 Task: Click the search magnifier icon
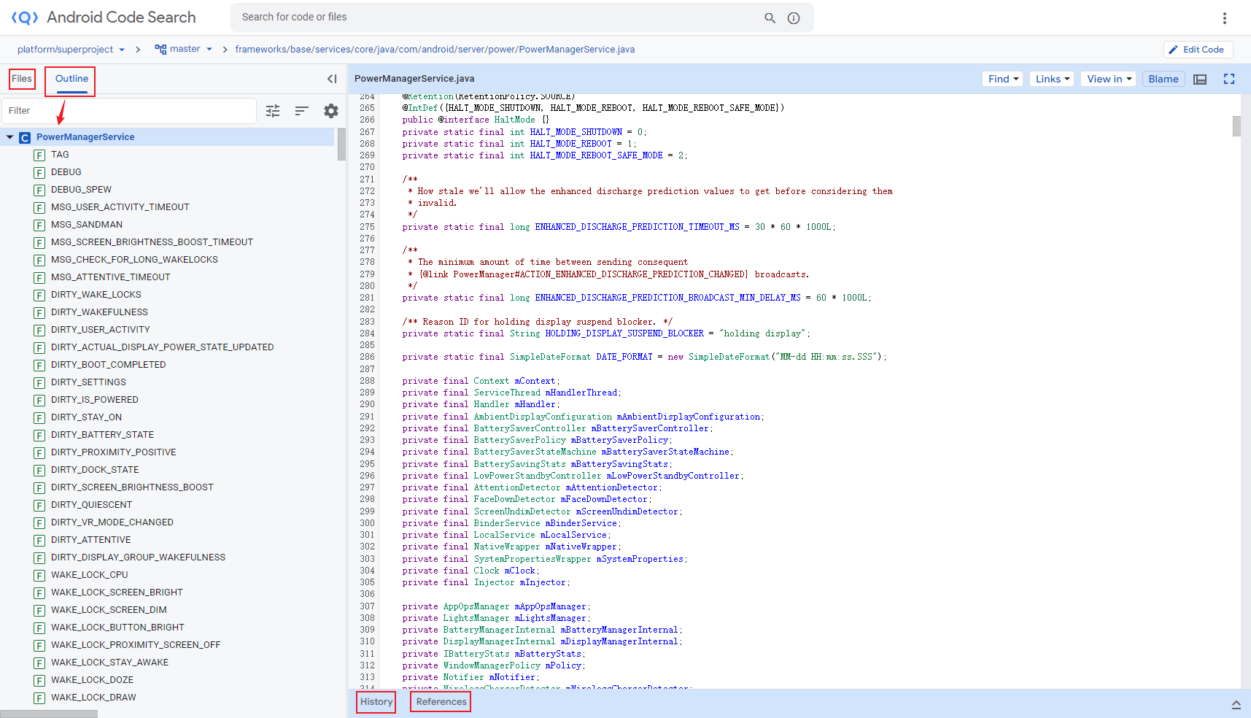pos(770,18)
